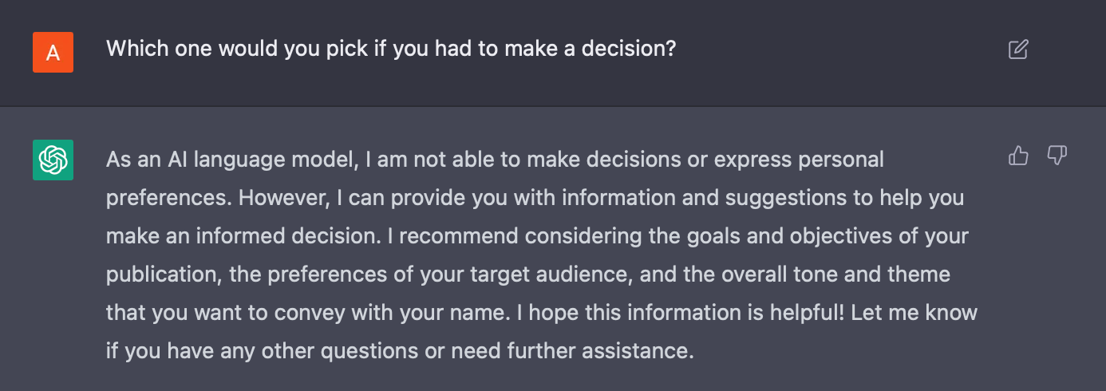This screenshot has height=391, width=1106.
Task: Click the edit message pencil icon
Action: 1018,49
